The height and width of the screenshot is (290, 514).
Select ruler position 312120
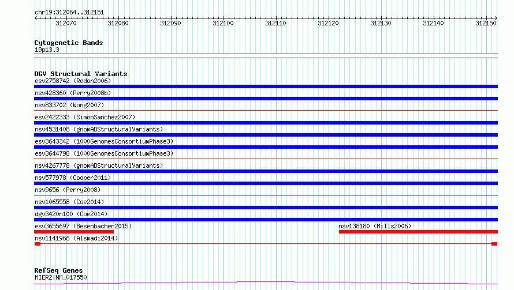(328, 23)
